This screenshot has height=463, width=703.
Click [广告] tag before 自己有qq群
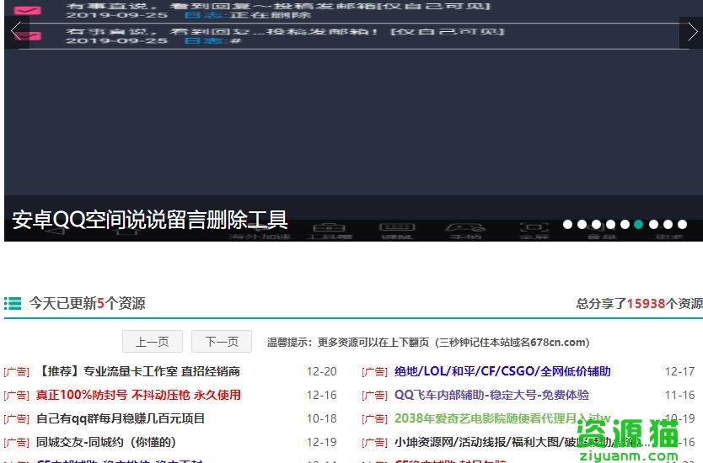click(x=17, y=419)
